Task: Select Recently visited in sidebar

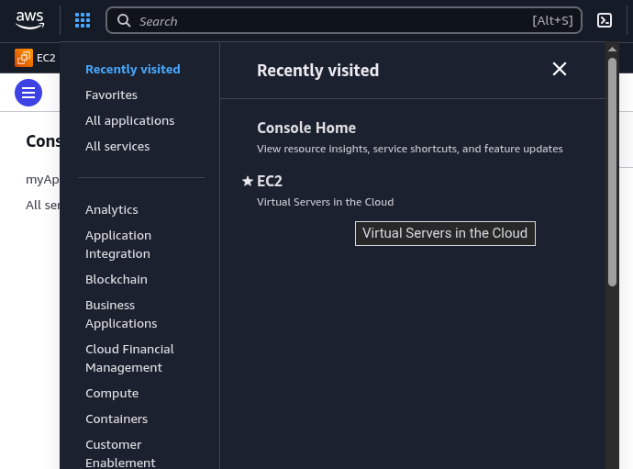Action: [133, 69]
